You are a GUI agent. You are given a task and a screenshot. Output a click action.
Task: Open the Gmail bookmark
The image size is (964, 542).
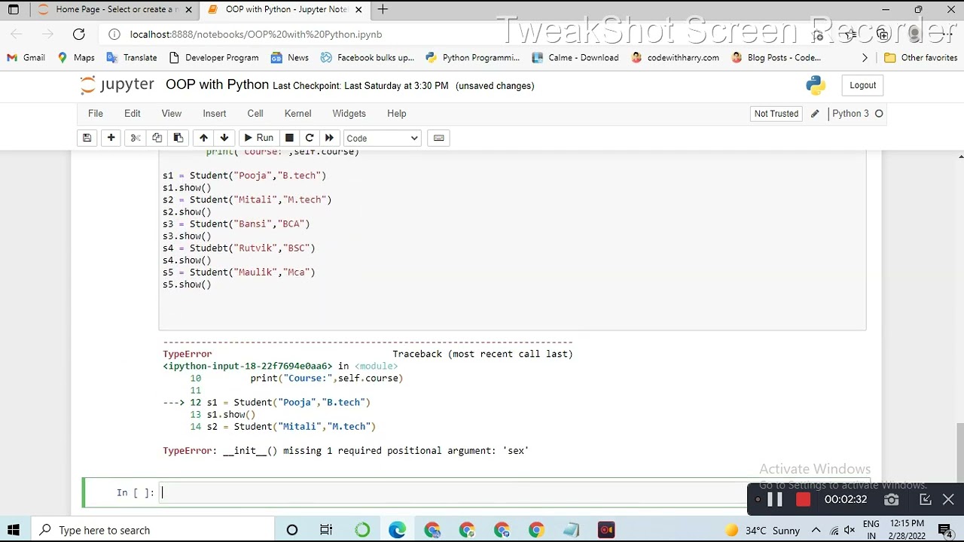(x=26, y=57)
